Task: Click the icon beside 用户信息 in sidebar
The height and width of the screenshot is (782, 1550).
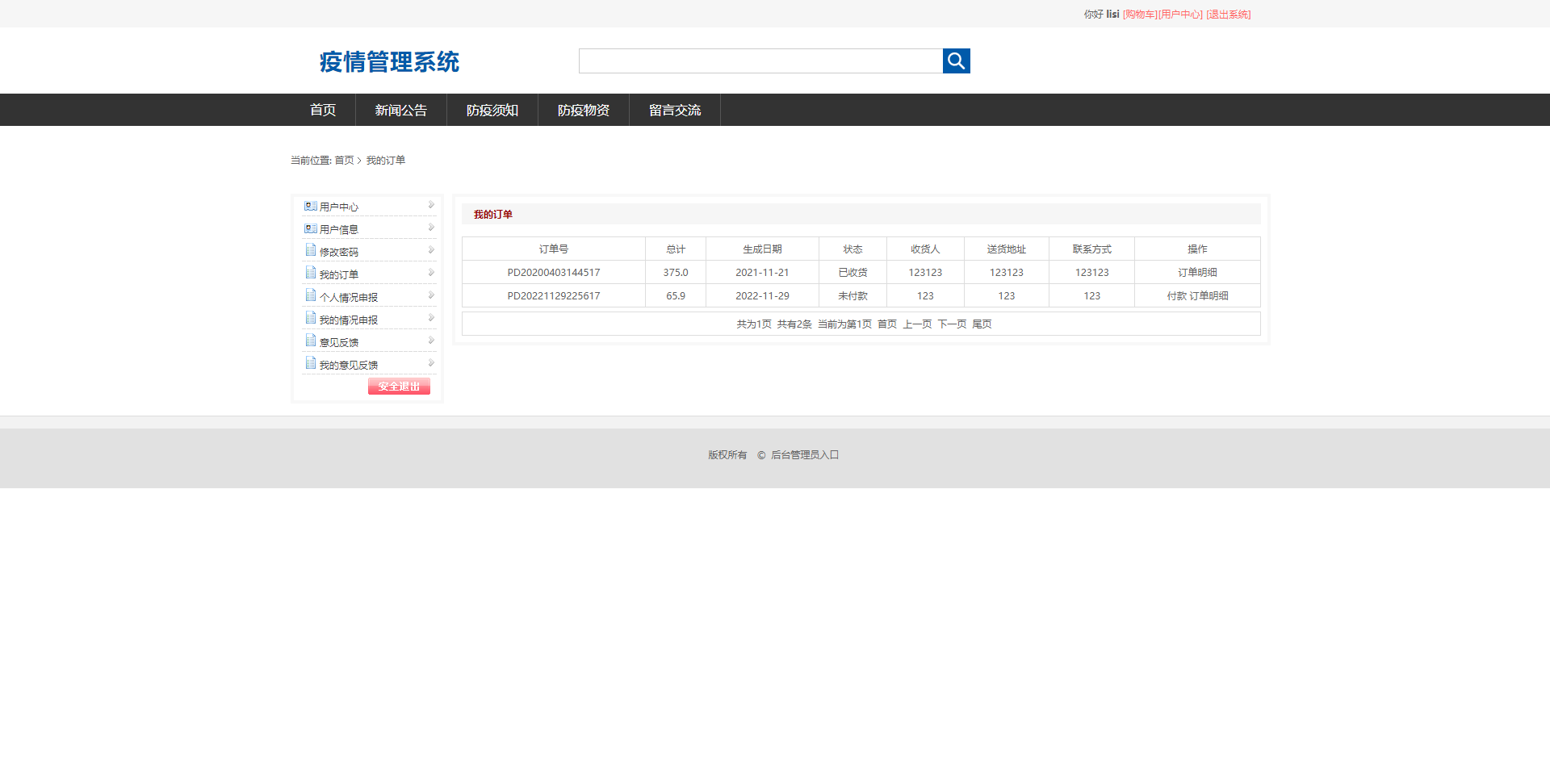Action: [x=310, y=228]
